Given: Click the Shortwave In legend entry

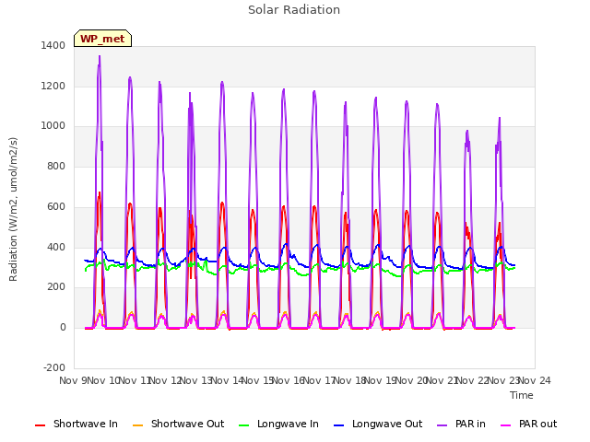Looking at the screenshot, I should coord(77,424).
